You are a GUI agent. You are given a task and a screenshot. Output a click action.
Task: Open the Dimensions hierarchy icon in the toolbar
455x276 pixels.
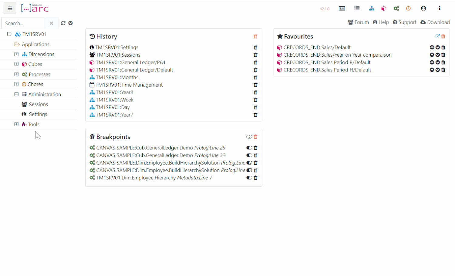(372, 8)
